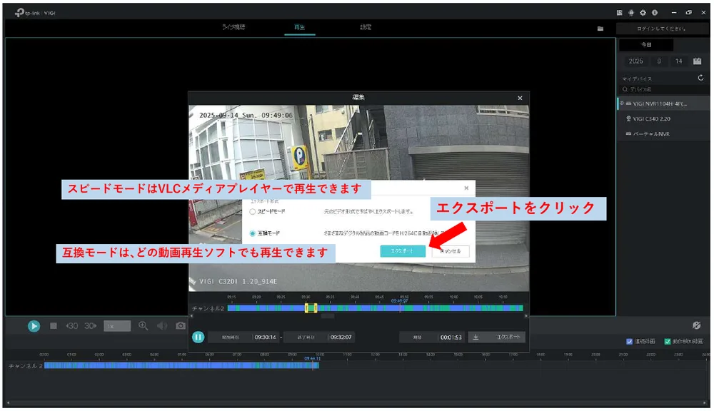The height and width of the screenshot is (411, 714).
Task: Click left arrow of bottom horizontal scrollbar
Action: click(8, 403)
